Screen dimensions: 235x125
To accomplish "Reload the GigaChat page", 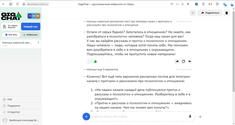I will [17, 4].
